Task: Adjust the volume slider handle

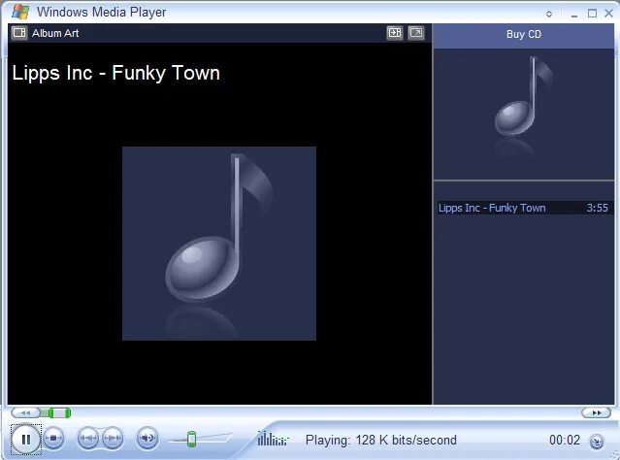Action: (191, 439)
